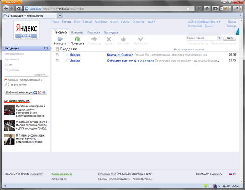This screenshot has height=190, width=245.
Task: Switch to the Календарь tab
Action: point(111,32)
